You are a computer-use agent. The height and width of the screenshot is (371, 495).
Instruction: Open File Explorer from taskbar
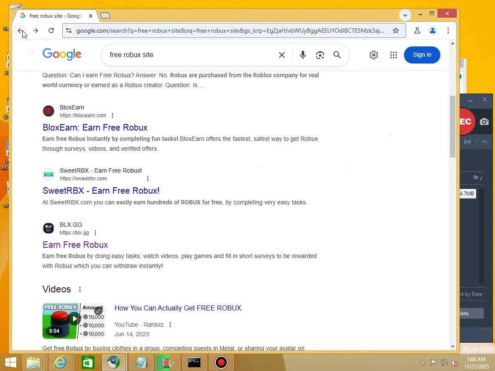(x=33, y=362)
